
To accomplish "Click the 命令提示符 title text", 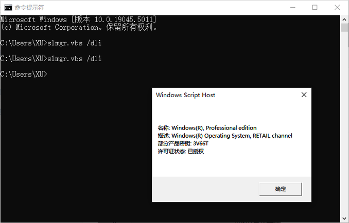I will coord(29,8).
